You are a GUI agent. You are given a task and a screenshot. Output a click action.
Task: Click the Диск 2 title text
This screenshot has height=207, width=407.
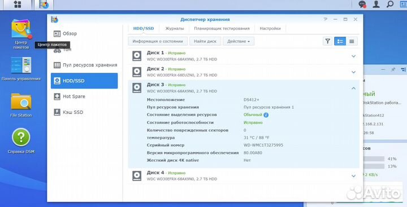tap(155, 69)
